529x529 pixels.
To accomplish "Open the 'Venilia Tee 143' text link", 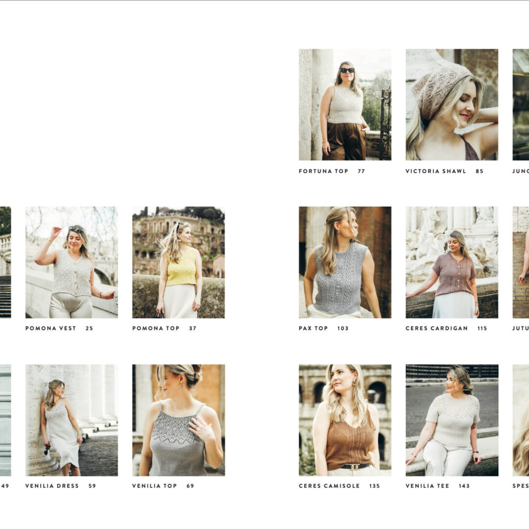I will [x=437, y=486].
